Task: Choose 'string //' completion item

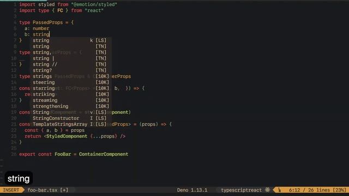Action: (71, 64)
